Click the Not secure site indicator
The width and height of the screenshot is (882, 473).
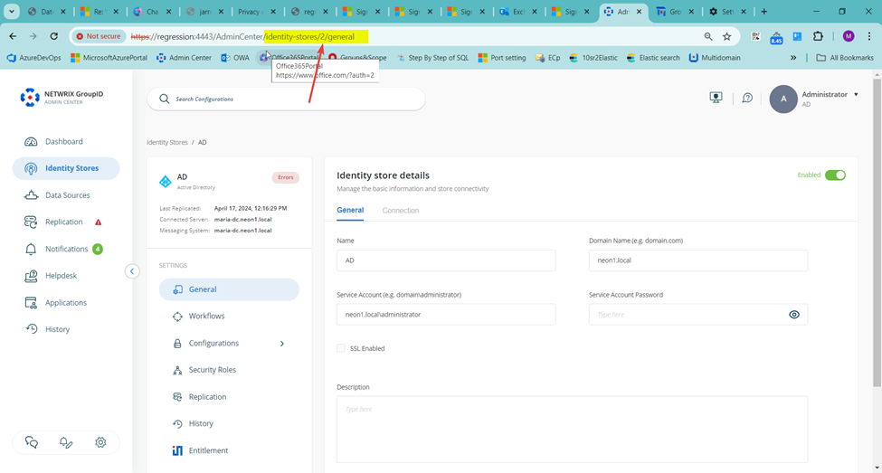pos(99,36)
